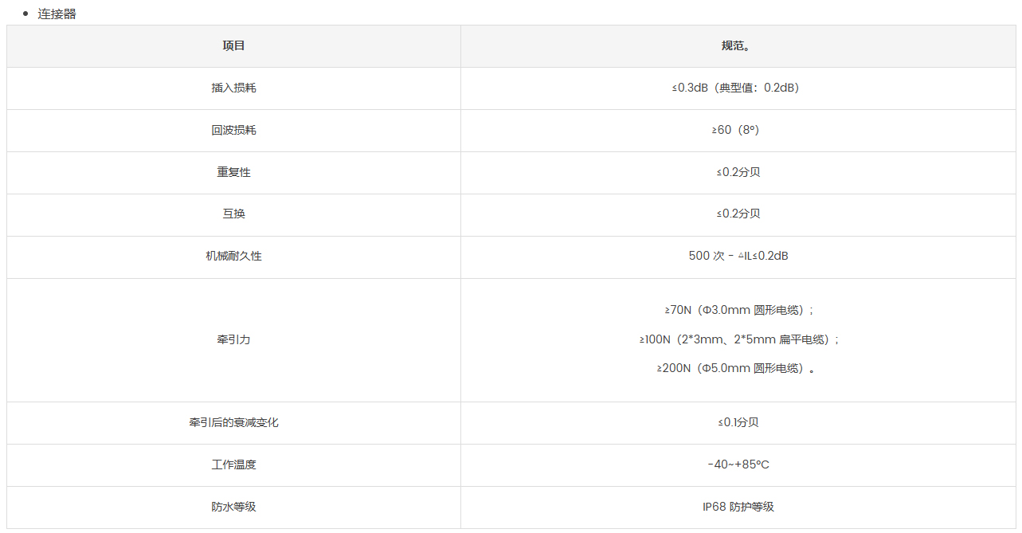Select the 重复性 row label
The height and width of the screenshot is (533, 1022).
(x=233, y=173)
